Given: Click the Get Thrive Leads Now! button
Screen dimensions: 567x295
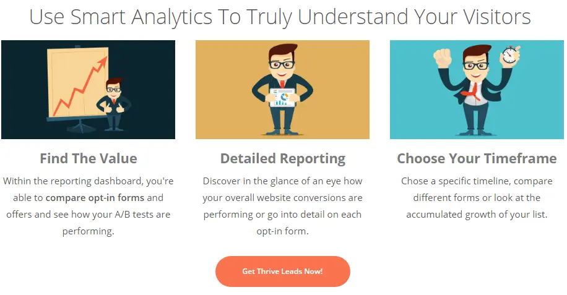Looking at the screenshot, I should pyautogui.click(x=282, y=271).
